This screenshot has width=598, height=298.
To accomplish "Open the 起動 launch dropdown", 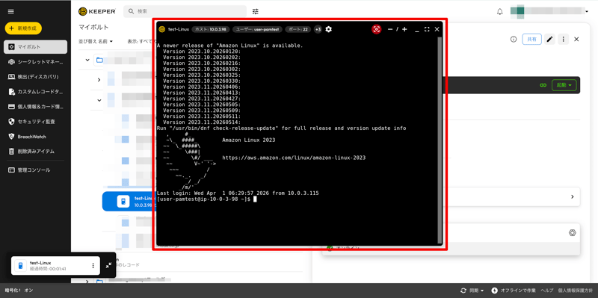I will tap(564, 85).
